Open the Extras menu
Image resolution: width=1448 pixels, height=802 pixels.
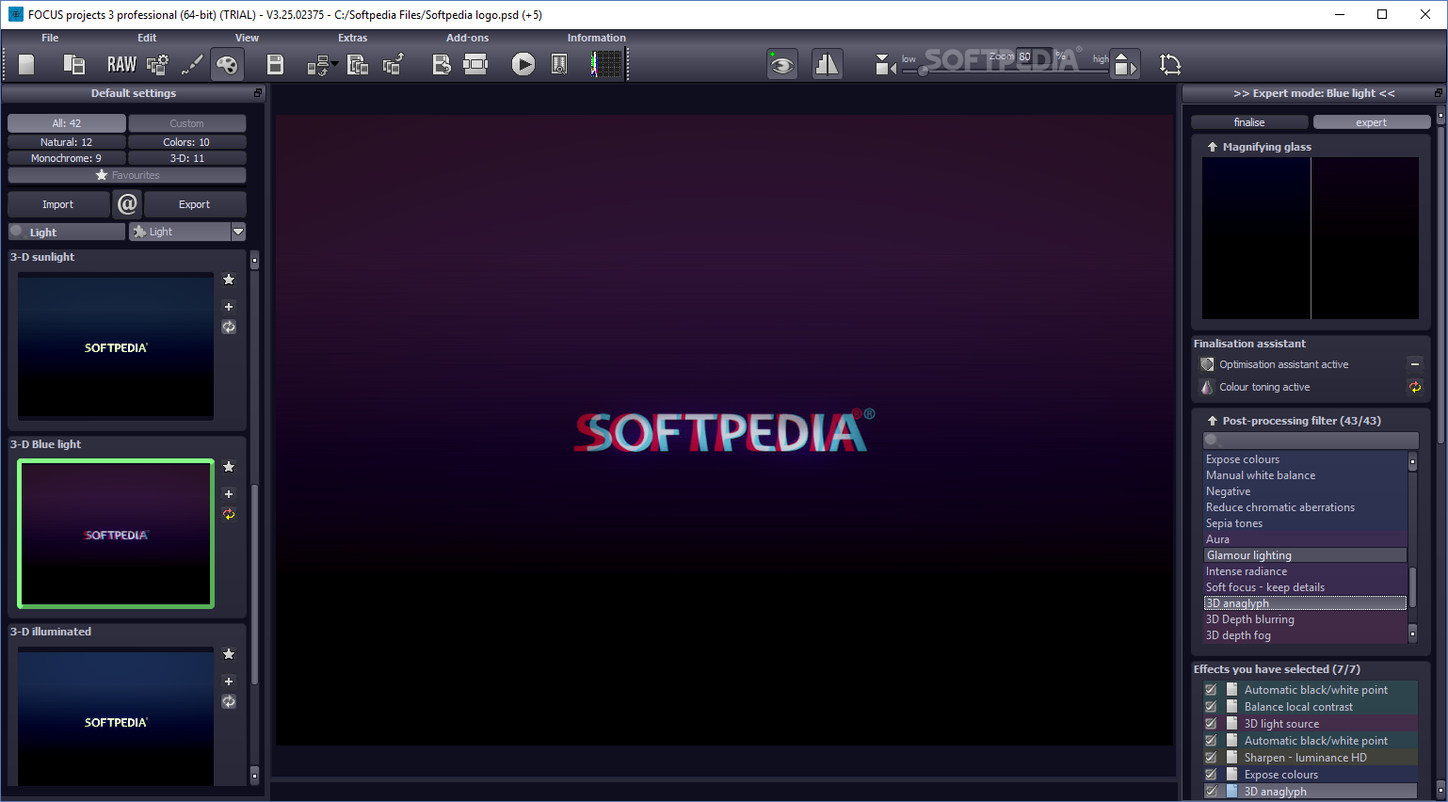coord(353,38)
